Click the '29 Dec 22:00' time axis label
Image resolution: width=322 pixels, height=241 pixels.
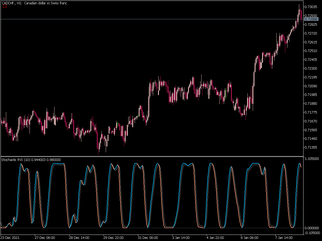(x=114, y=238)
